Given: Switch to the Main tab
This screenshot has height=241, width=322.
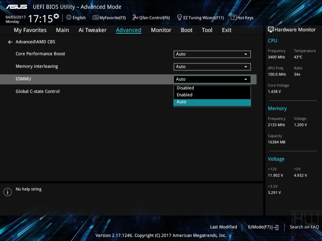Looking at the screenshot, I should coord(62,30).
